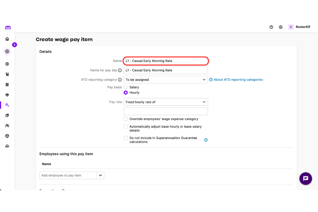Screen dimensions: 318x212
Task: Click the Name for pay slip field
Action: click(166, 70)
